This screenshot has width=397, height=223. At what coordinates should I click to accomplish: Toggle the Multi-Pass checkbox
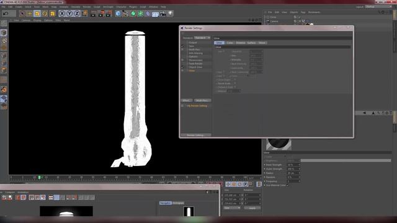coord(182,50)
